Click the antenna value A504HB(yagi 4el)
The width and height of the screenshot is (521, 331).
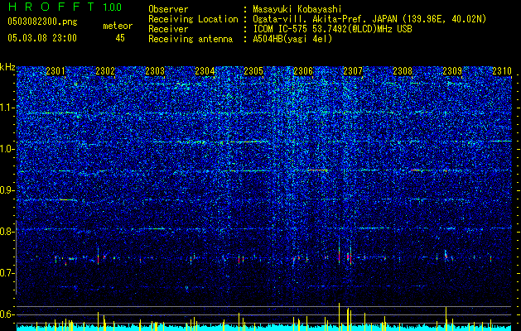tap(292, 39)
